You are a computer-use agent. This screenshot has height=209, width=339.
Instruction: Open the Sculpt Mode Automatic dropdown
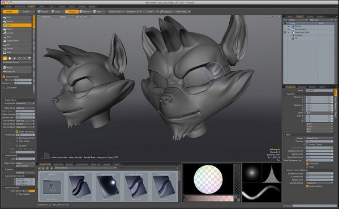pyautogui.click(x=25, y=104)
